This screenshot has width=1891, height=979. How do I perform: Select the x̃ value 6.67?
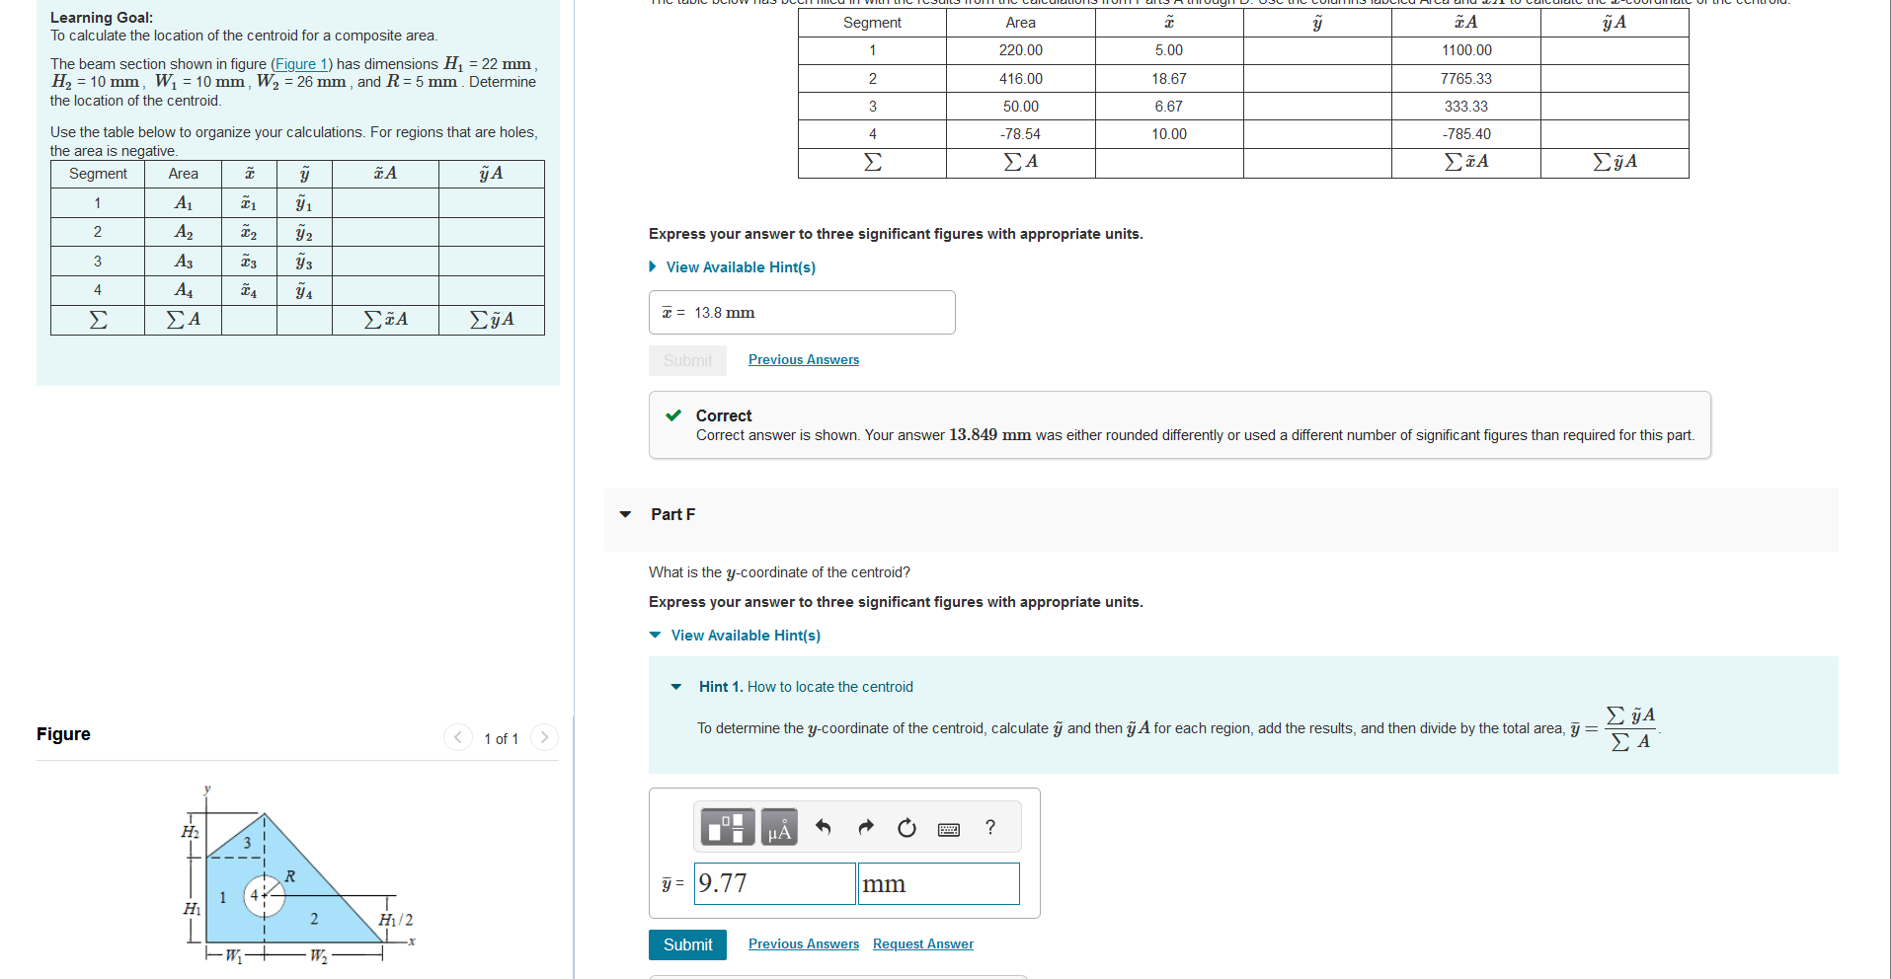[1169, 107]
